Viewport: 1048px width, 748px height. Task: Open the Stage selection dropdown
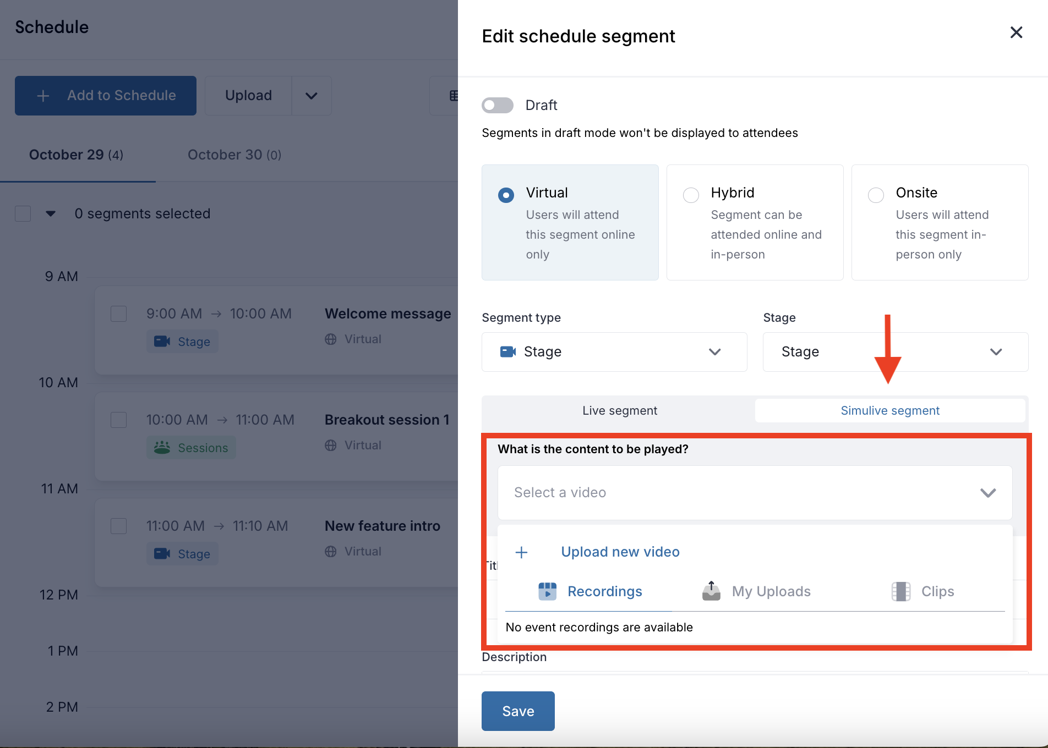click(x=896, y=352)
